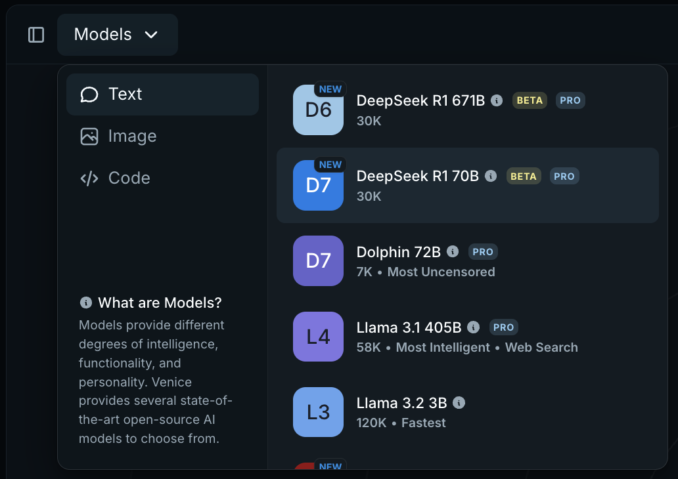The width and height of the screenshot is (678, 479).
Task: Click info icon beside Llama 3.1 405B
Action: click(x=474, y=327)
